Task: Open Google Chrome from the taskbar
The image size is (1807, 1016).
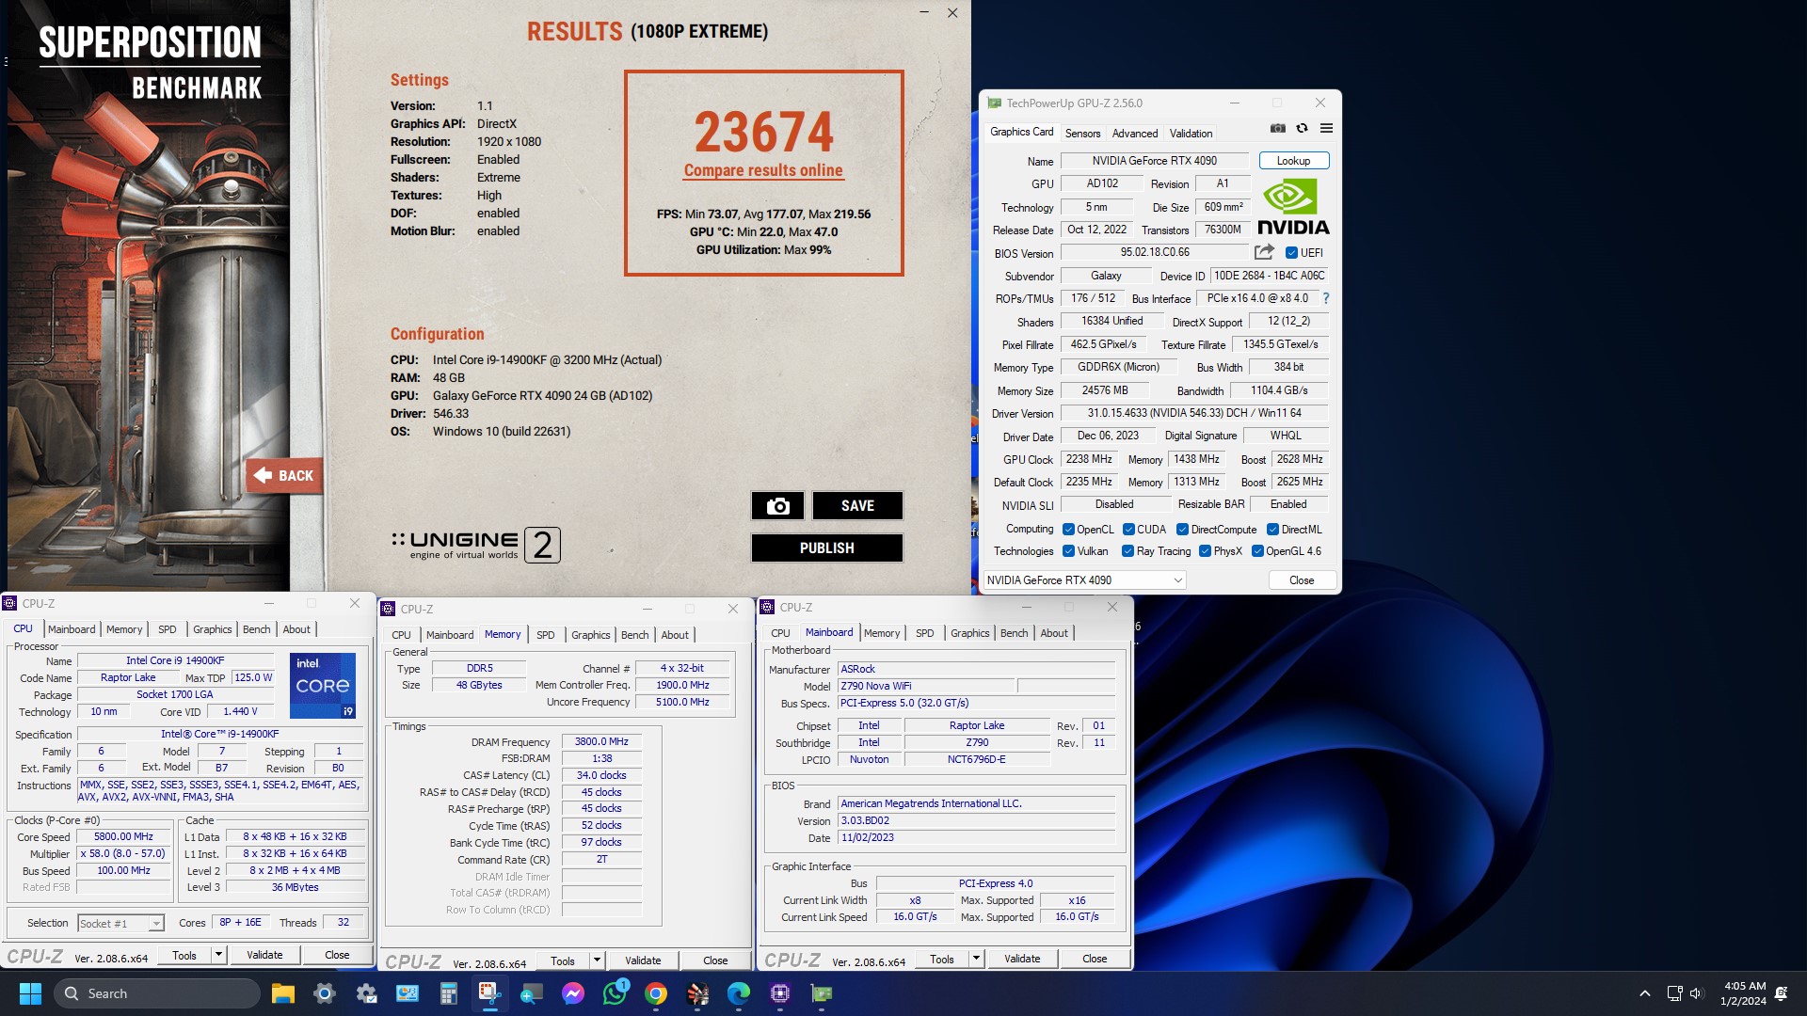Action: point(656,993)
